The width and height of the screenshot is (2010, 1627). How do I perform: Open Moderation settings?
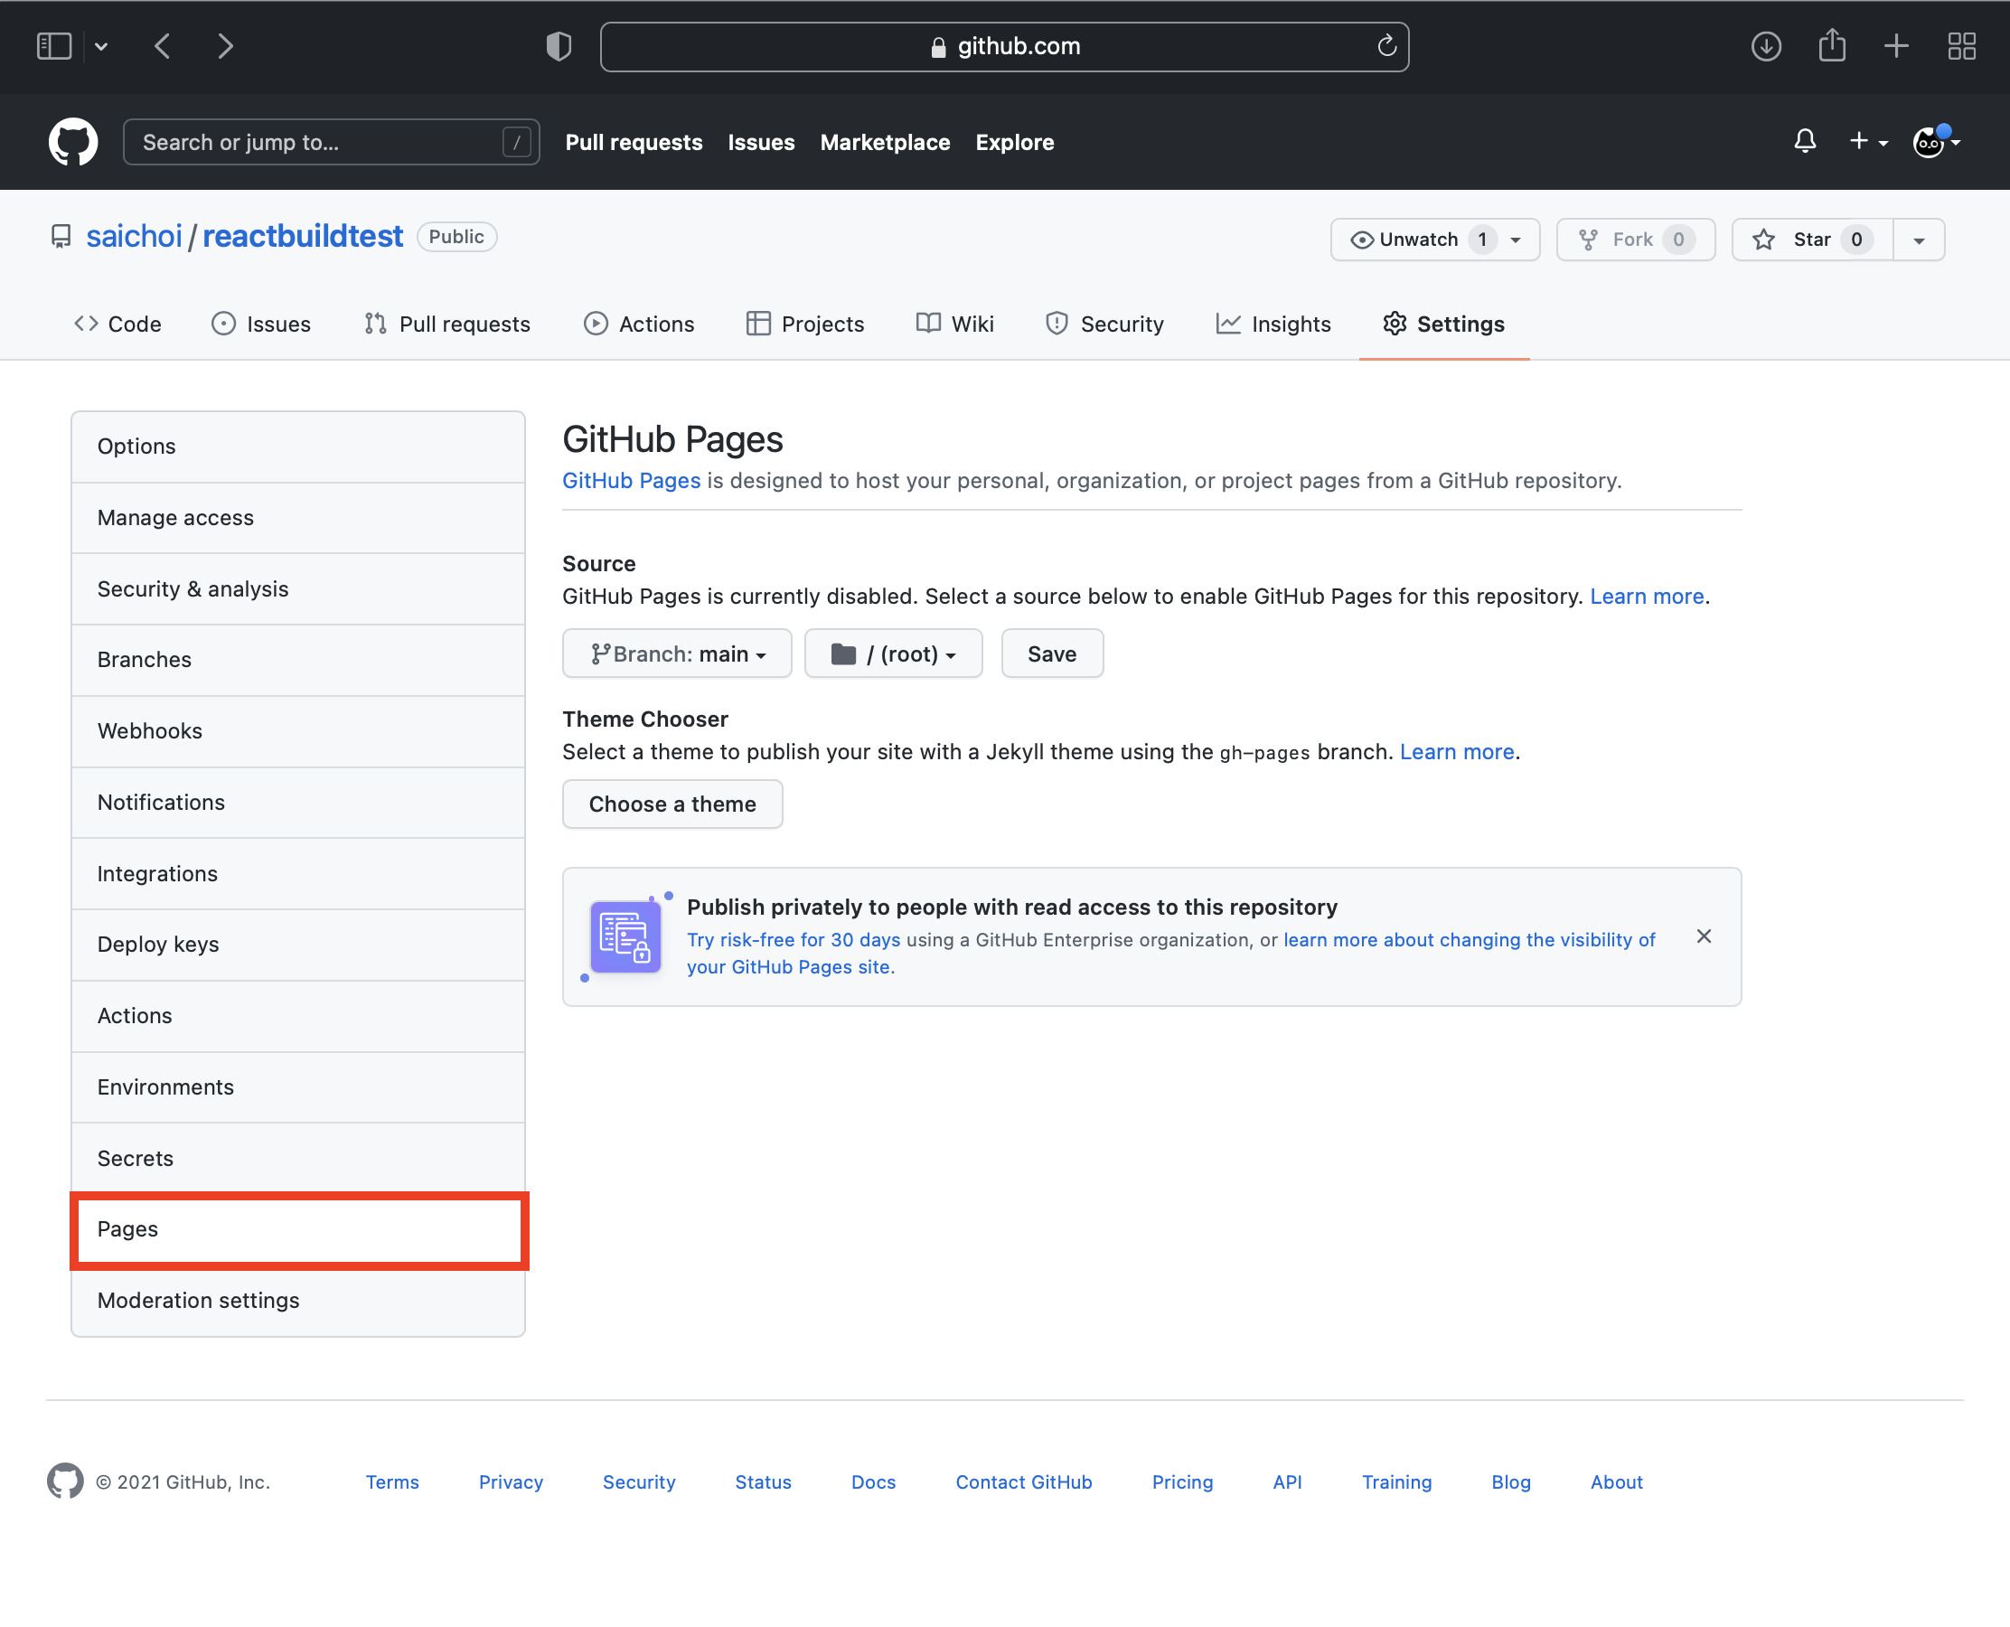pos(298,1301)
